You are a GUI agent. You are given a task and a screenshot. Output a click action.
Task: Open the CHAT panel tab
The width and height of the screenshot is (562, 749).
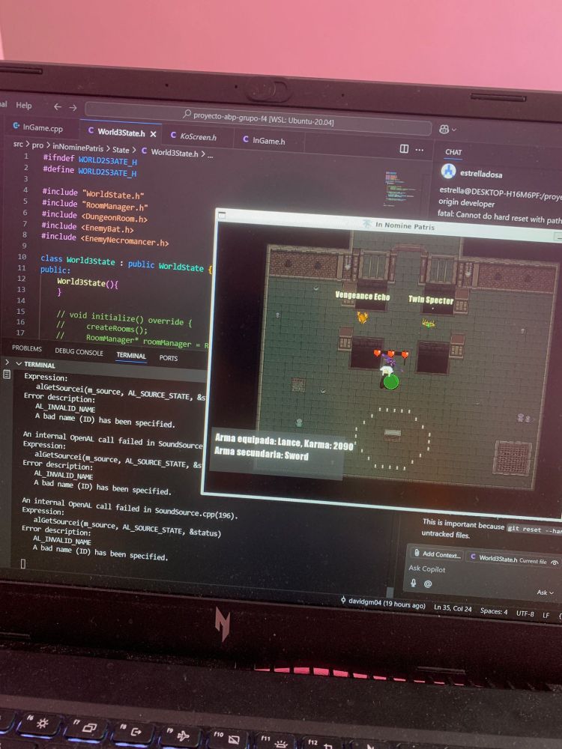(453, 152)
